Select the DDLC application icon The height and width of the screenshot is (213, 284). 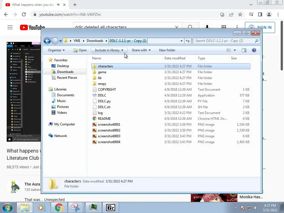click(94, 95)
